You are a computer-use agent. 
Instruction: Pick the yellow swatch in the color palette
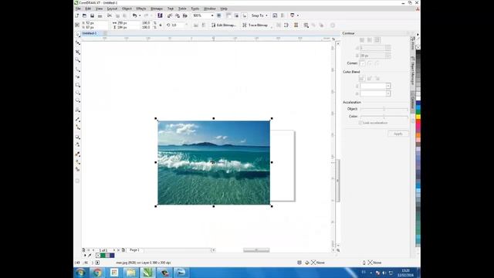418,117
